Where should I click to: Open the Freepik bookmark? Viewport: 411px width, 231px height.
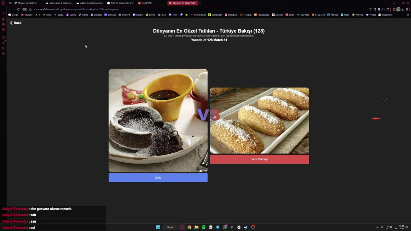138,15
